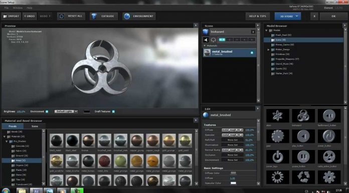The height and width of the screenshot is (193, 349).
Task: Choose the bronze material preset sphere
Action: pyautogui.click(x=88, y=140)
